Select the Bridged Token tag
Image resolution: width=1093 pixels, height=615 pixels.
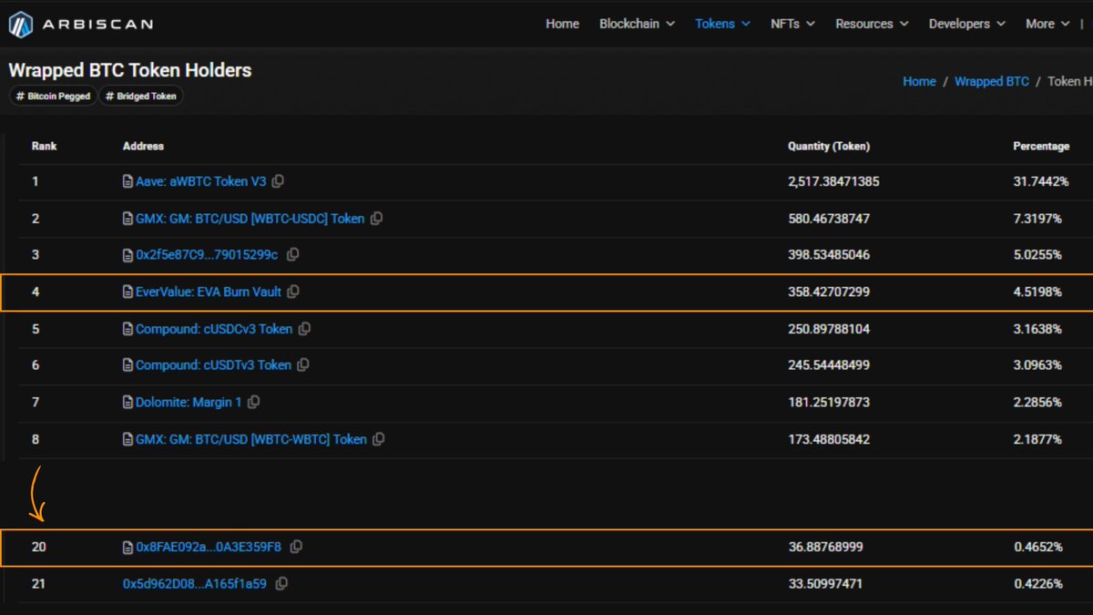click(141, 96)
